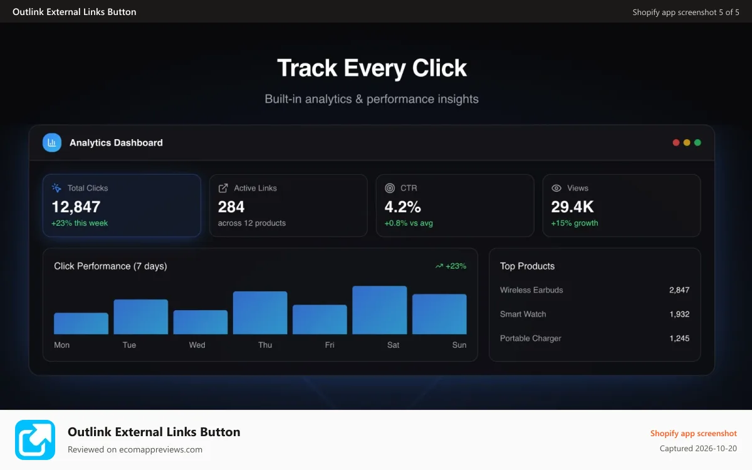Click the Track Every Click headline
Viewport: 752px width, 470px height.
(x=372, y=68)
